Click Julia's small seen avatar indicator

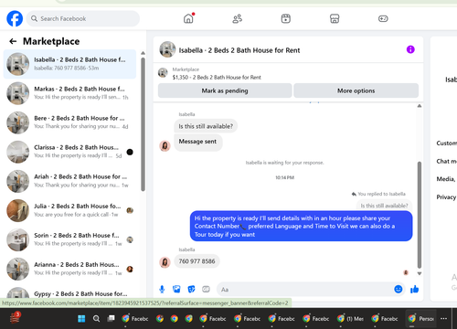pyautogui.click(x=130, y=210)
